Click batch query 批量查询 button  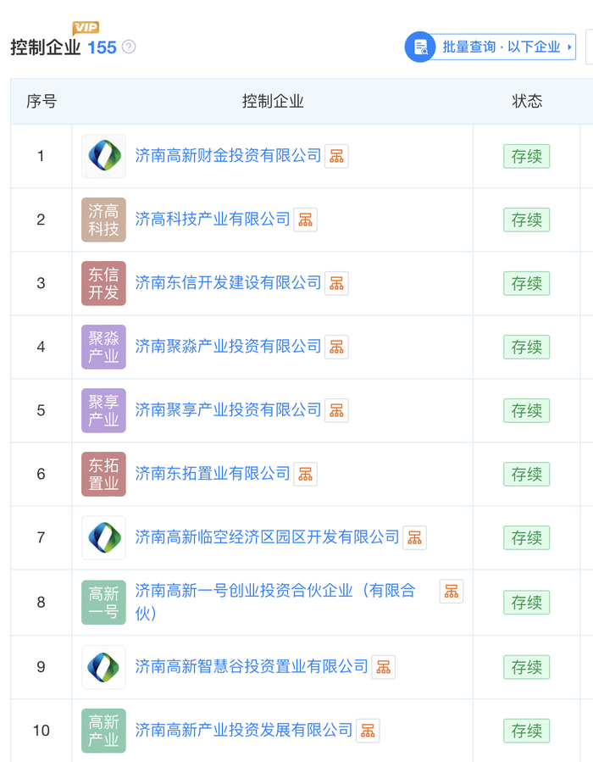click(490, 47)
